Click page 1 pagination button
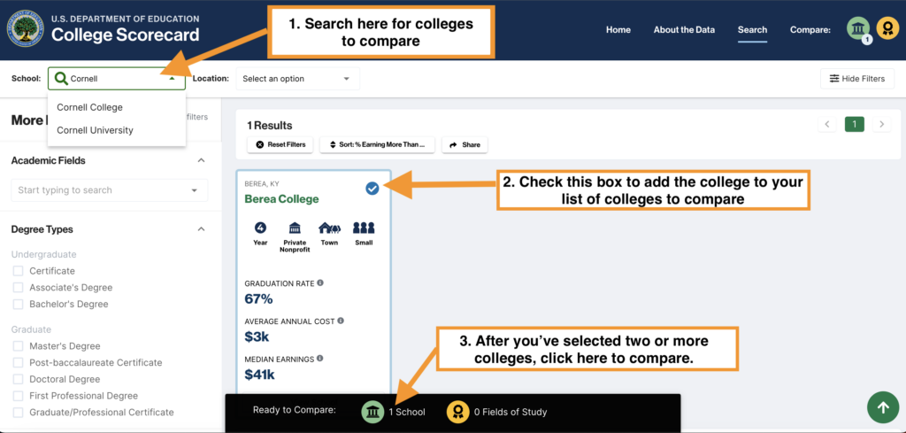Image resolution: width=906 pixels, height=433 pixels. 854,124
